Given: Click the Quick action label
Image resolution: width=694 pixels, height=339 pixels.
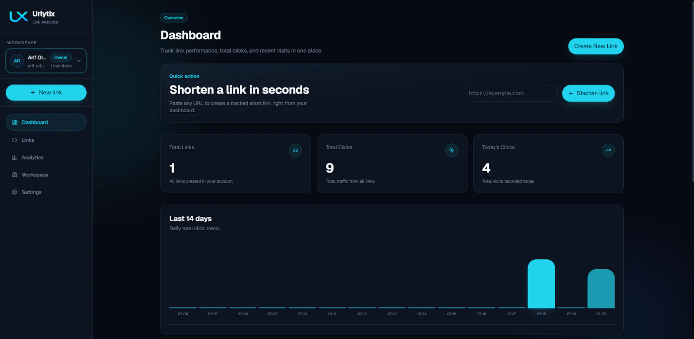Looking at the screenshot, I should click(x=184, y=76).
